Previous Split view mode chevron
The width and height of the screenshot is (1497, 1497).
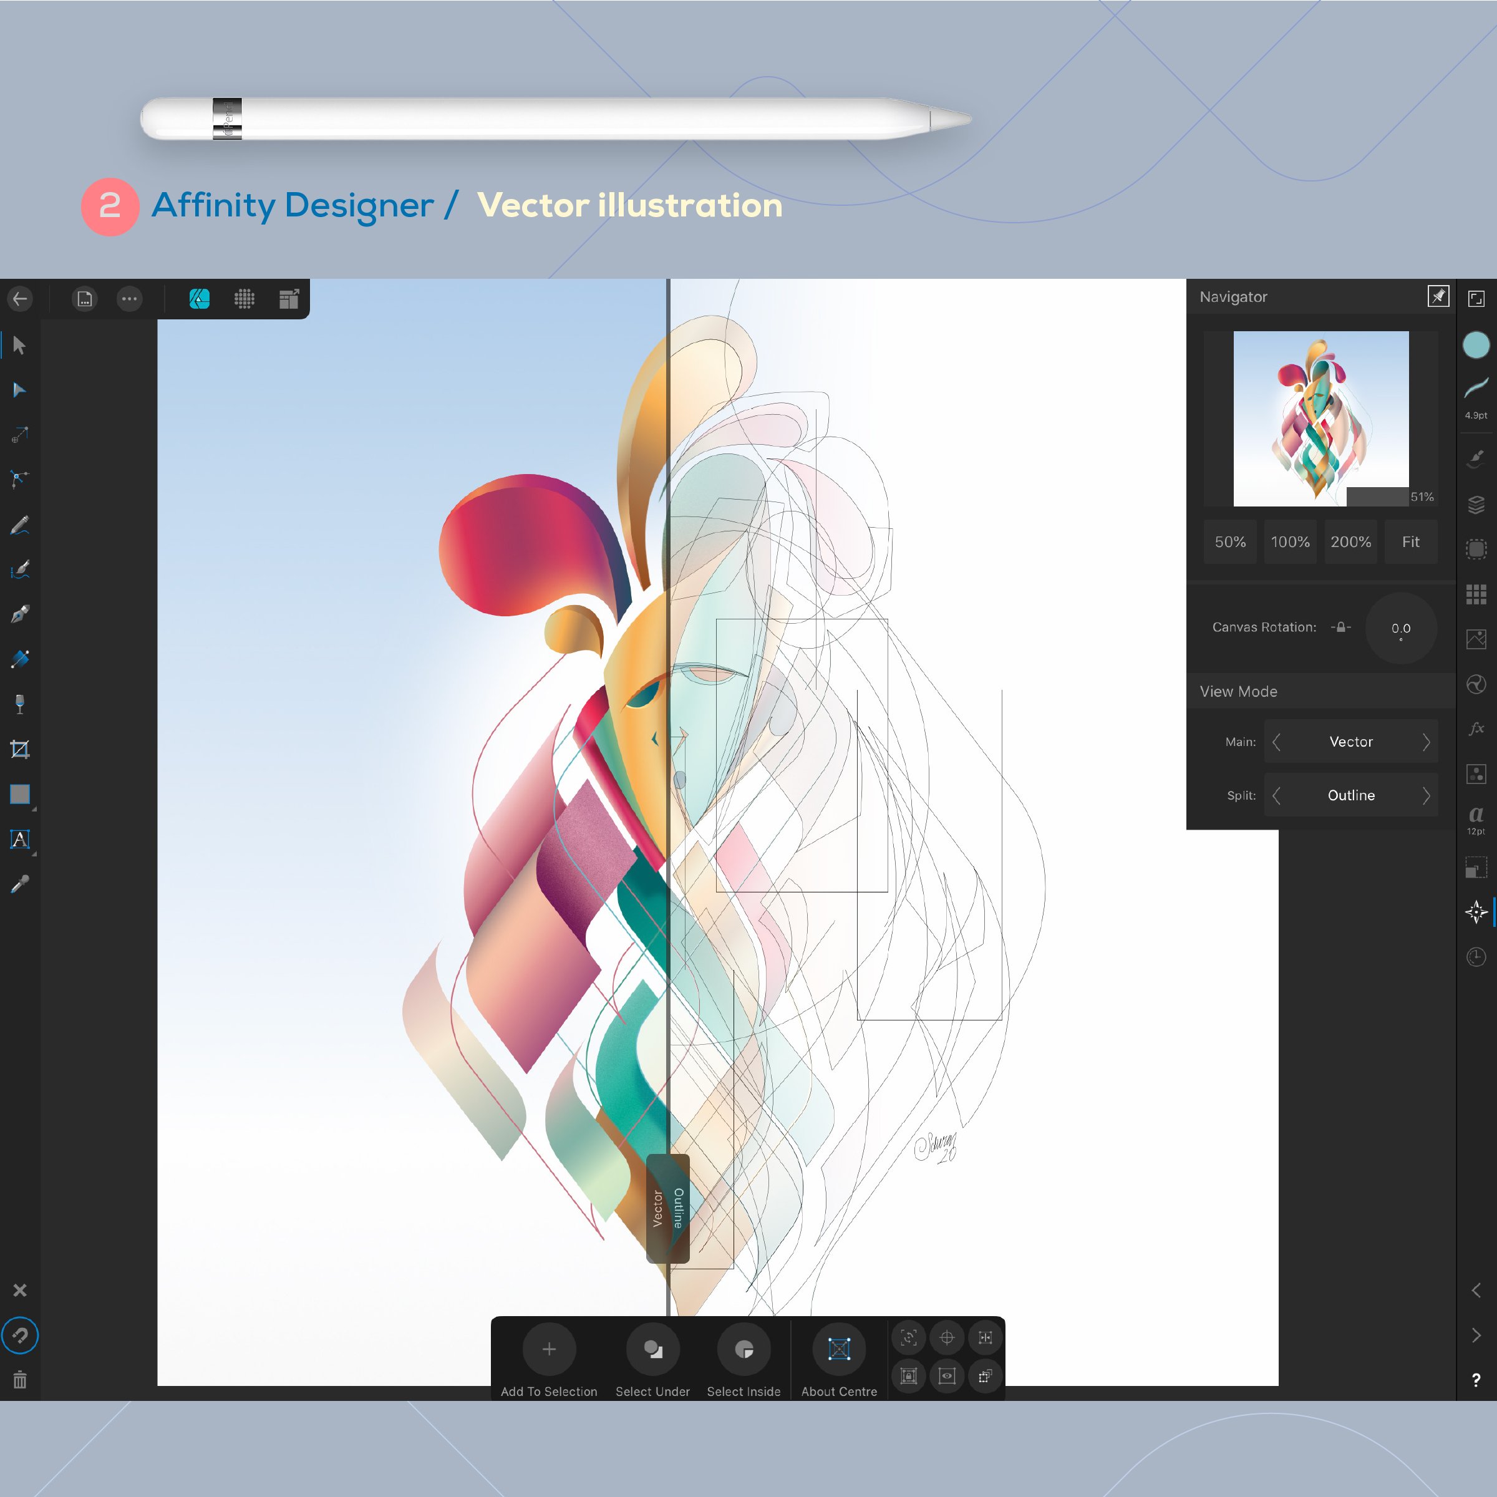coord(1276,795)
